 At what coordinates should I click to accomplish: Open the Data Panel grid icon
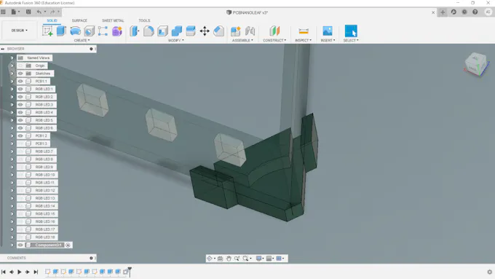(3, 12)
